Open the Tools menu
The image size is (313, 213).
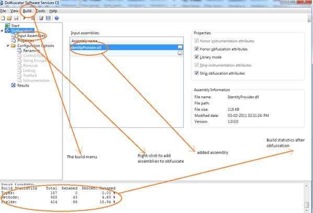pos(41,11)
